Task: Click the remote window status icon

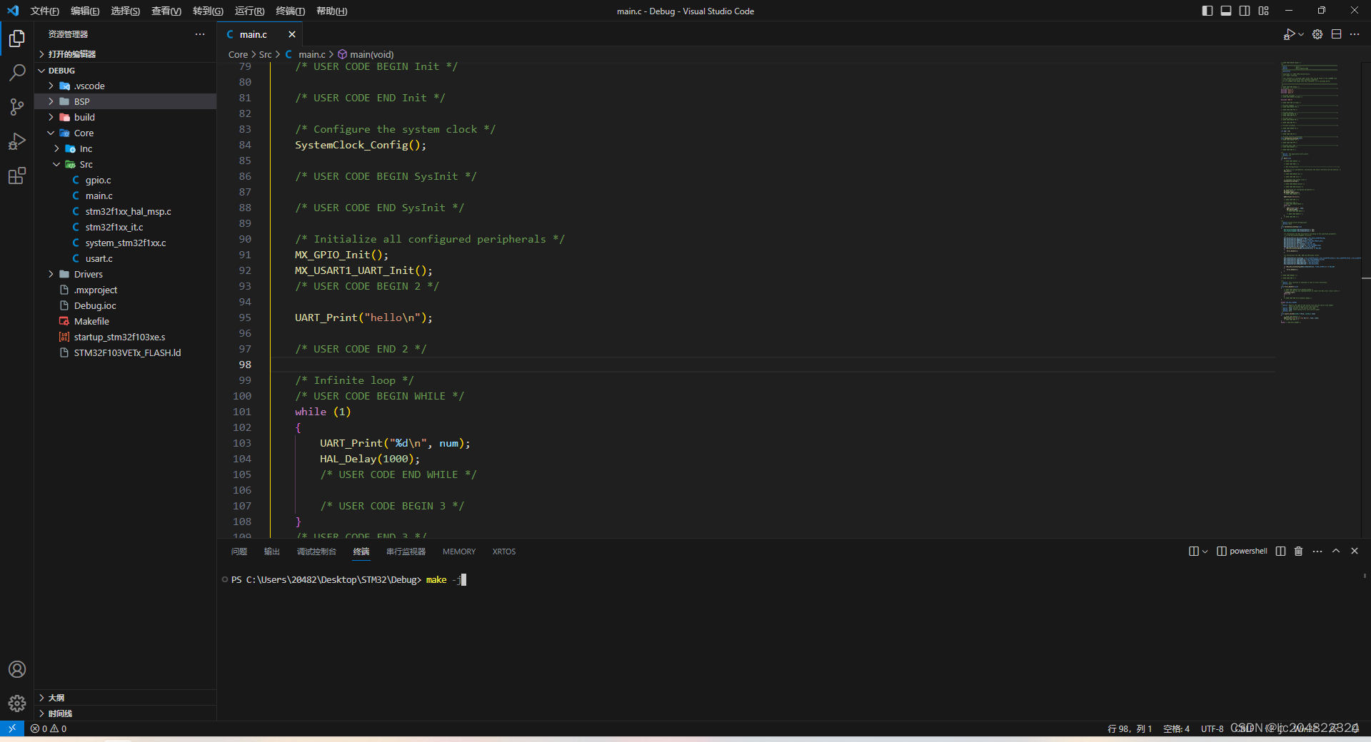Action: [12, 728]
